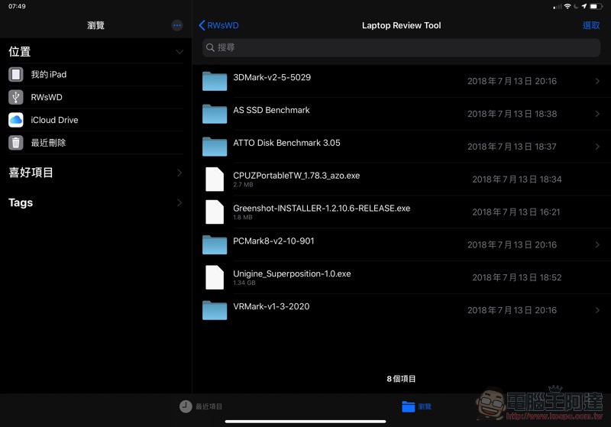611x427 pixels.
Task: Click the 2018年7月13日 18:34 date for CPUZ
Action: (517, 180)
